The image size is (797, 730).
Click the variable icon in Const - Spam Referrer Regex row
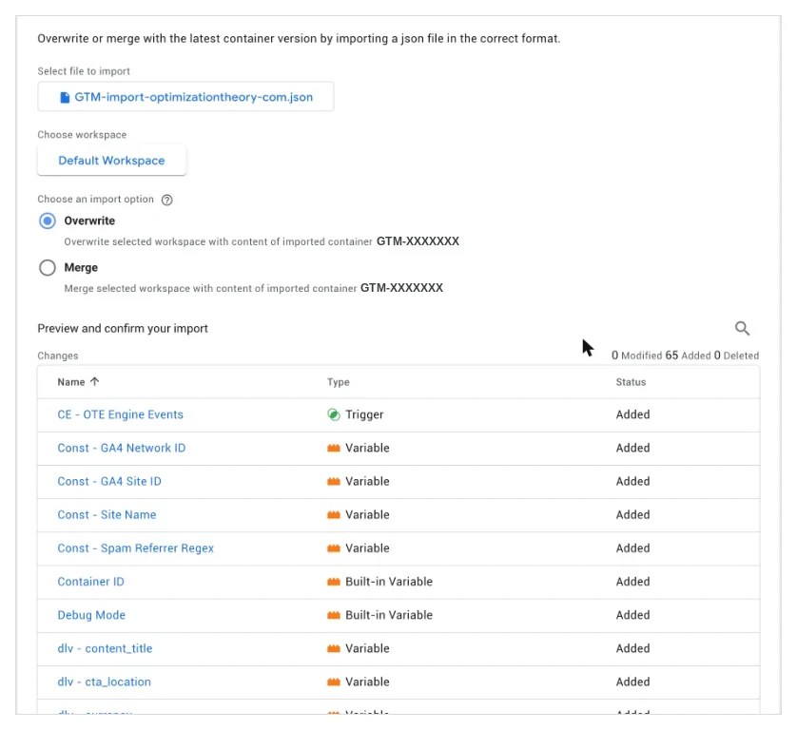tap(334, 548)
